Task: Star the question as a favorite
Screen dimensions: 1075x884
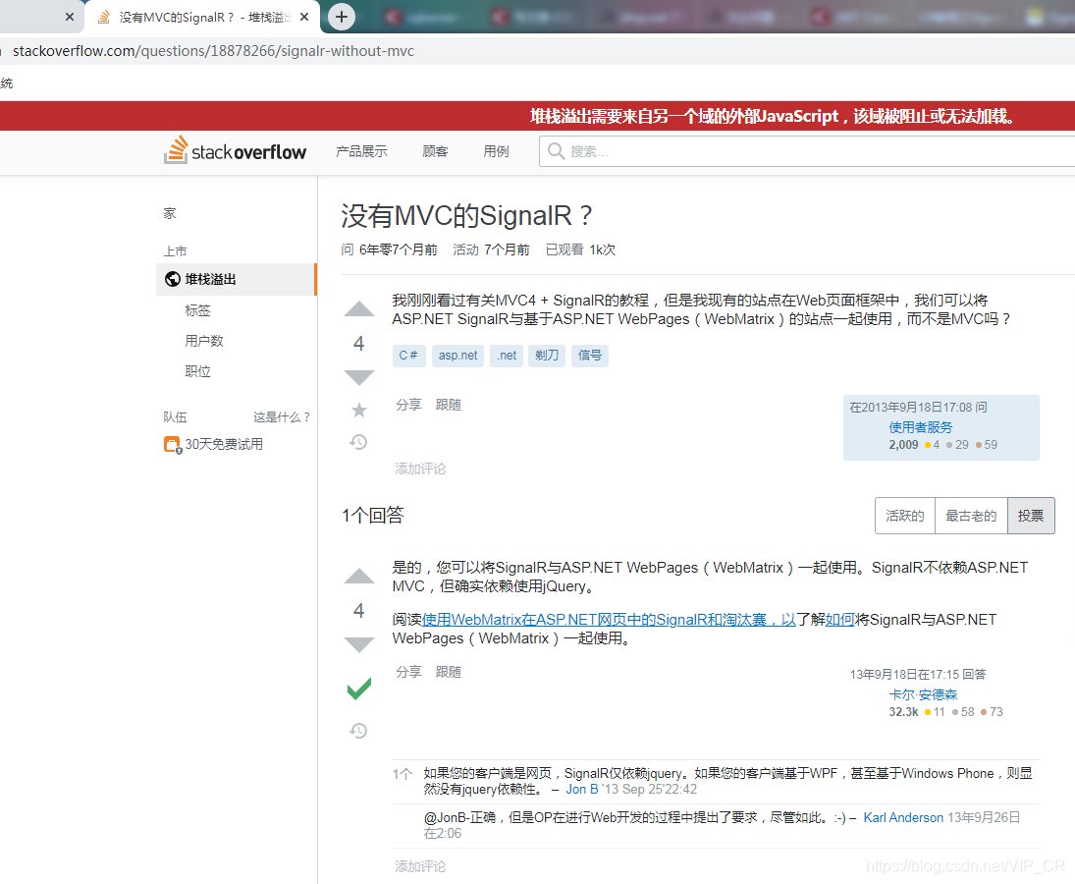Action: point(358,410)
